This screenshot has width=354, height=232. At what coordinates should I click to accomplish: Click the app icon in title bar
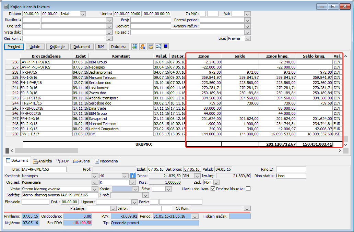click(x=6, y=7)
